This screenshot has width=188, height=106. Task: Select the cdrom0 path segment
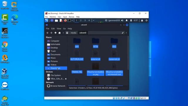tap(83, 33)
